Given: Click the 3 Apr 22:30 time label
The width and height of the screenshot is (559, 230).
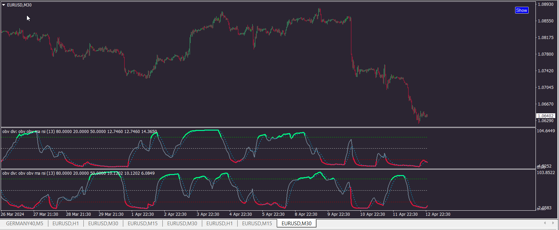Looking at the screenshot, I should click(x=208, y=214).
